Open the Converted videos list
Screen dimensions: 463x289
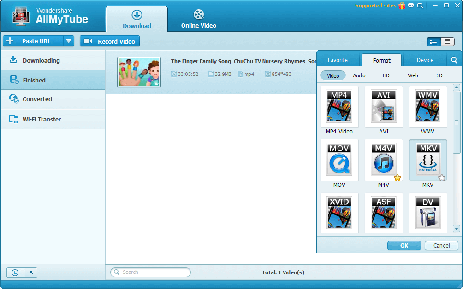pyautogui.click(x=53, y=99)
